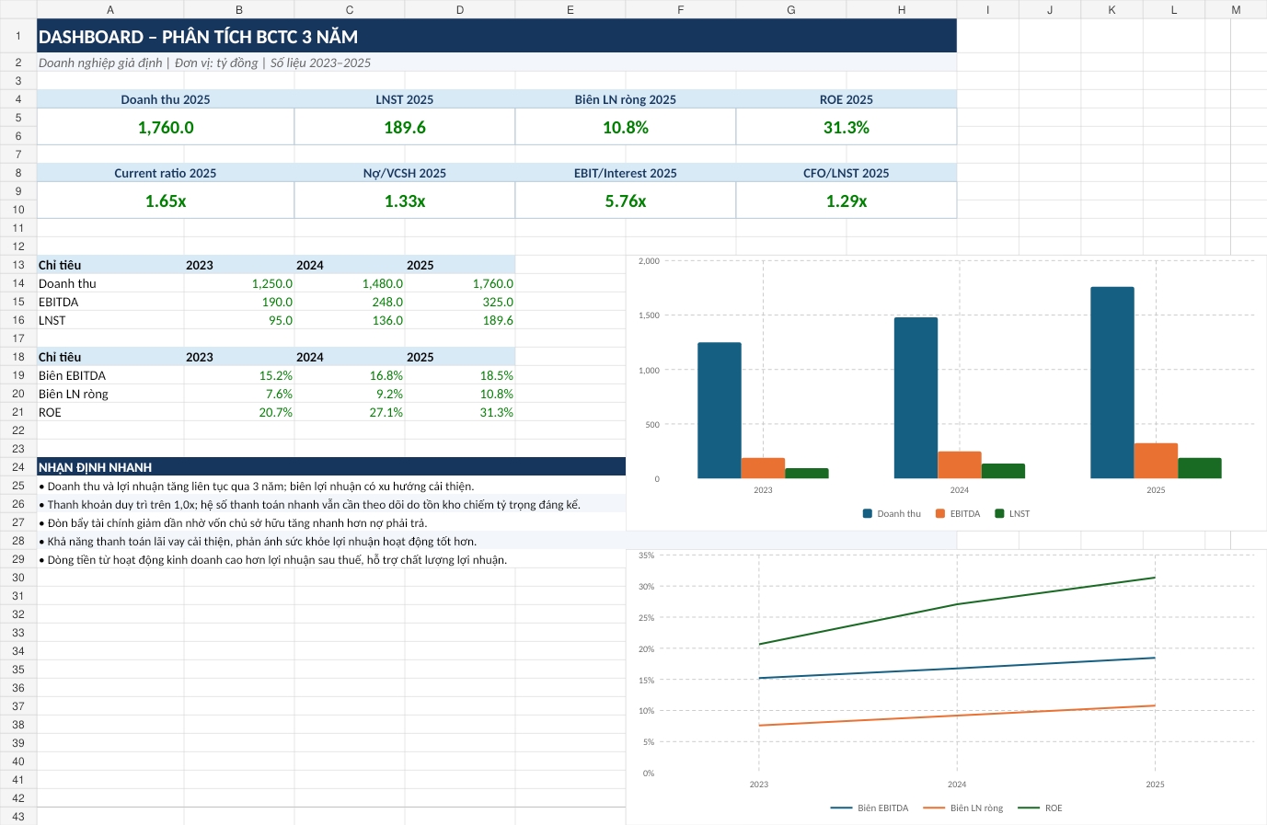Click the LNST cell 95.0

pos(239,320)
